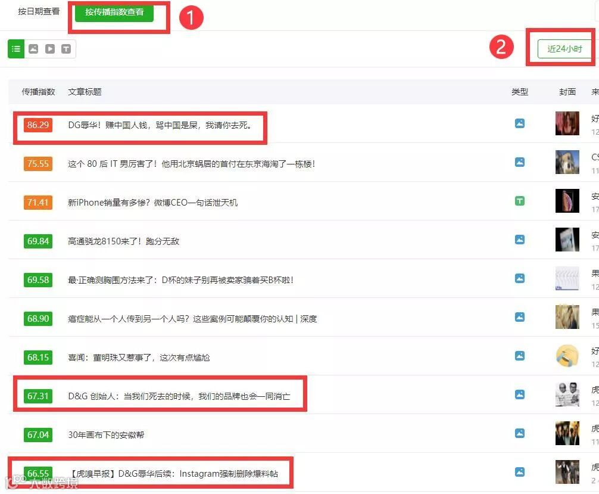Image resolution: width=599 pixels, height=494 pixels.
Task: Select the 按传播指数查看 tab
Action: pos(114,13)
